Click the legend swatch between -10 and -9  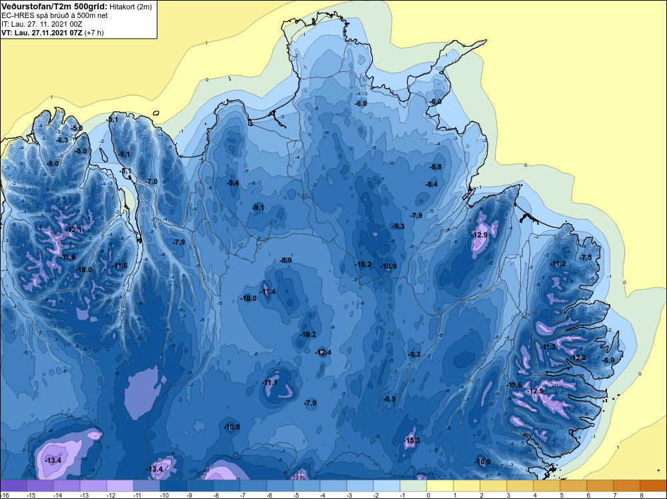173,486
